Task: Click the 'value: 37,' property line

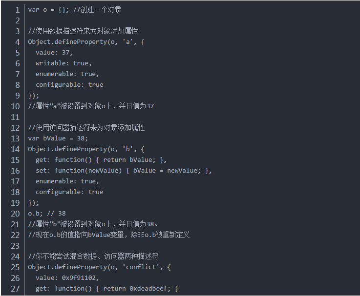Action: [54, 53]
